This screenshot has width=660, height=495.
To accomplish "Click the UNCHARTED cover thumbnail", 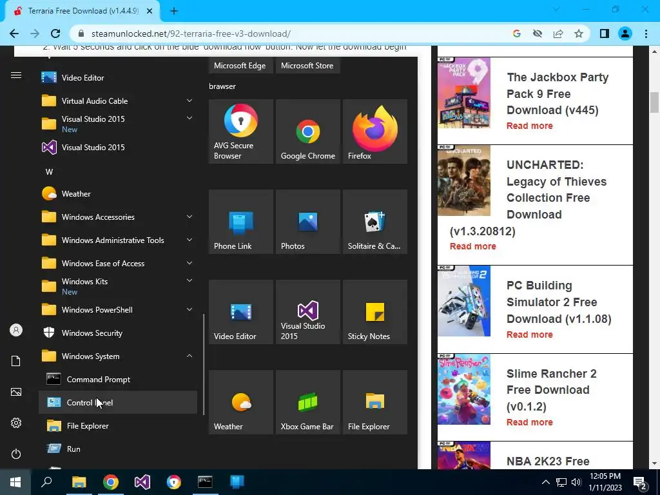I will [x=464, y=180].
